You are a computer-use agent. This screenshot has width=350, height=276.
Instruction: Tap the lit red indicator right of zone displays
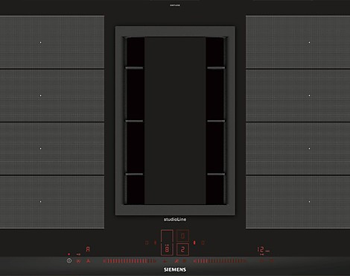tap(194, 242)
